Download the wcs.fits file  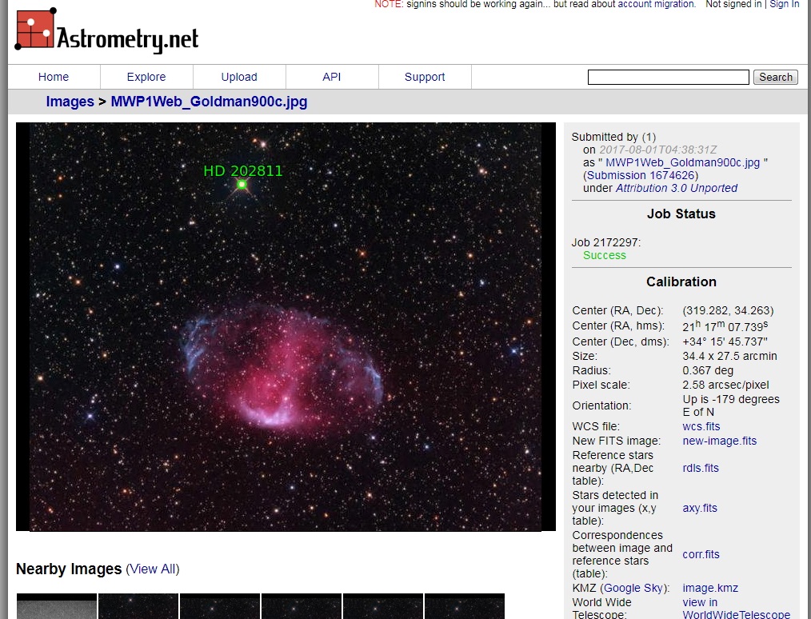coord(701,426)
